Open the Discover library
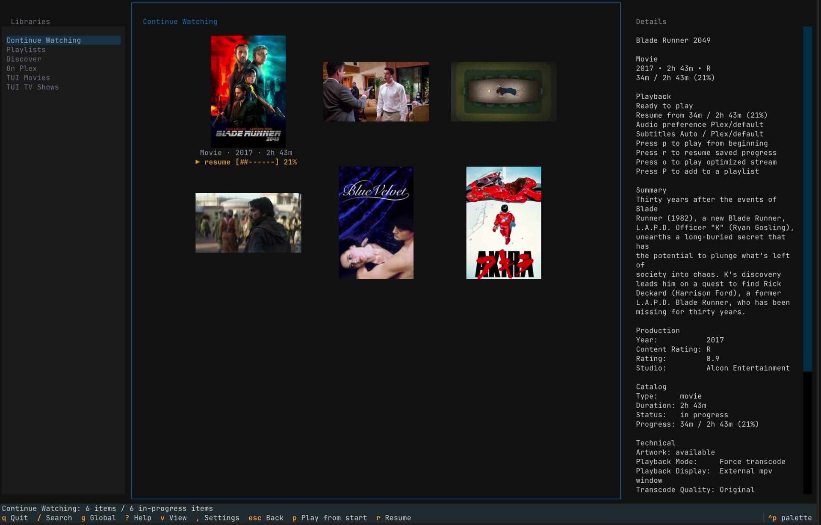 point(24,59)
